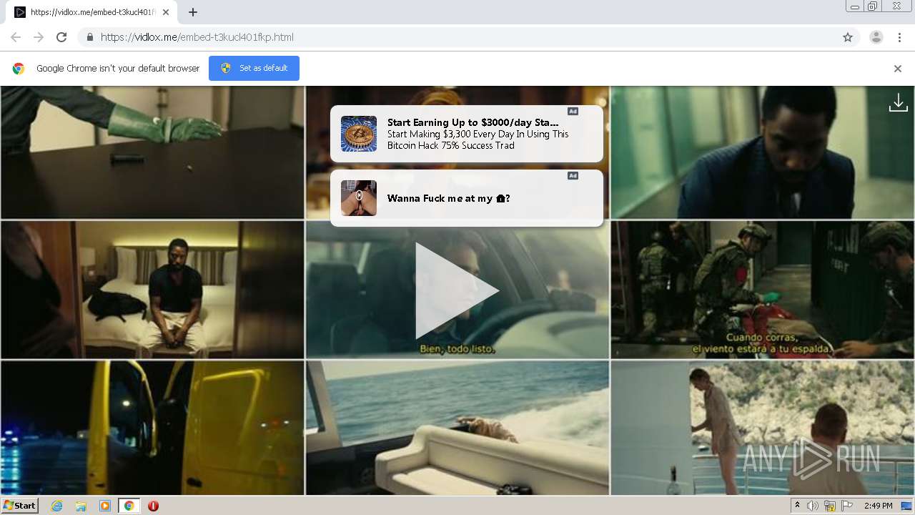915x515 pixels.
Task: Select the vidlox.me embed tab
Action: point(92,12)
